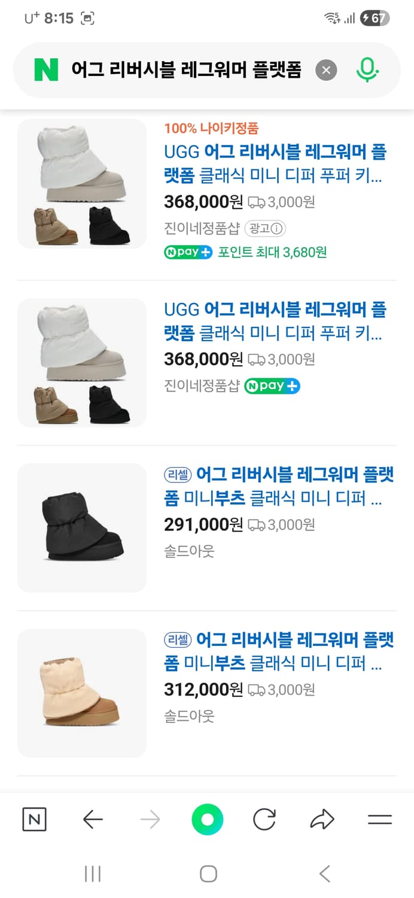The height and width of the screenshot is (898, 414).
Task: Go back with the left arrow
Action: point(93,819)
